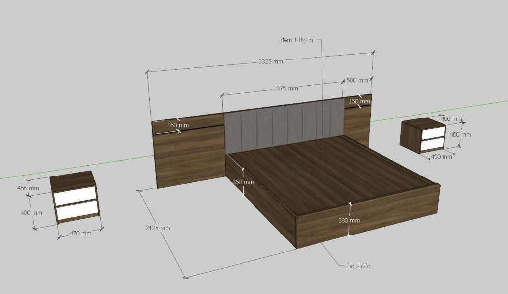
Task: Click the 1875 mm headboard dimension label
Action: (285, 88)
